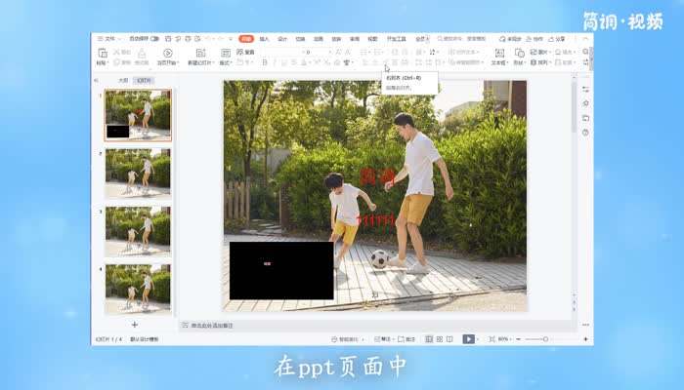Click the Bold formatting icon

coord(264,62)
